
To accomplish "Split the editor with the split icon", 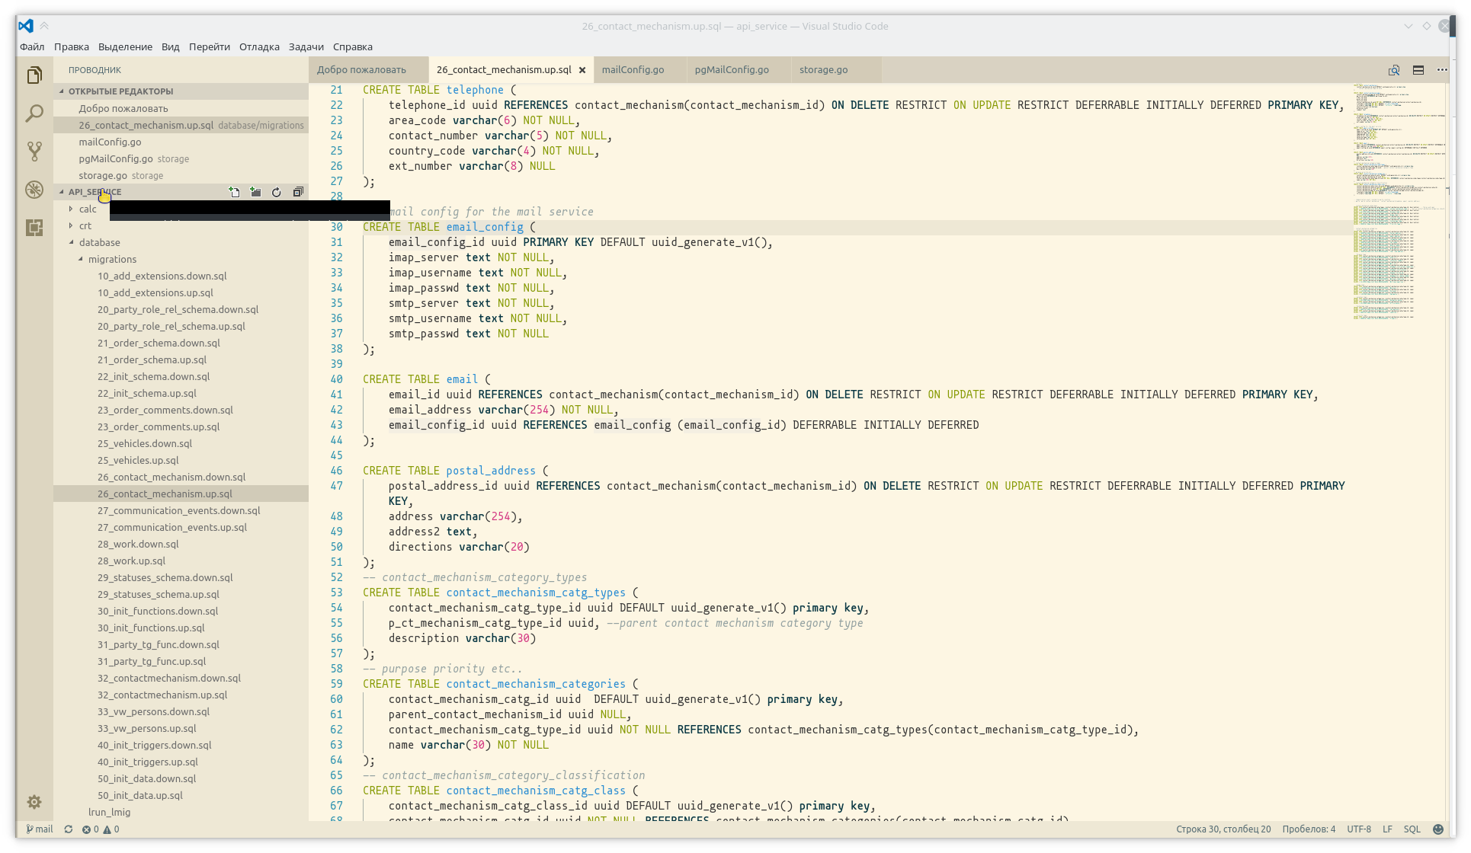I will pos(1418,70).
